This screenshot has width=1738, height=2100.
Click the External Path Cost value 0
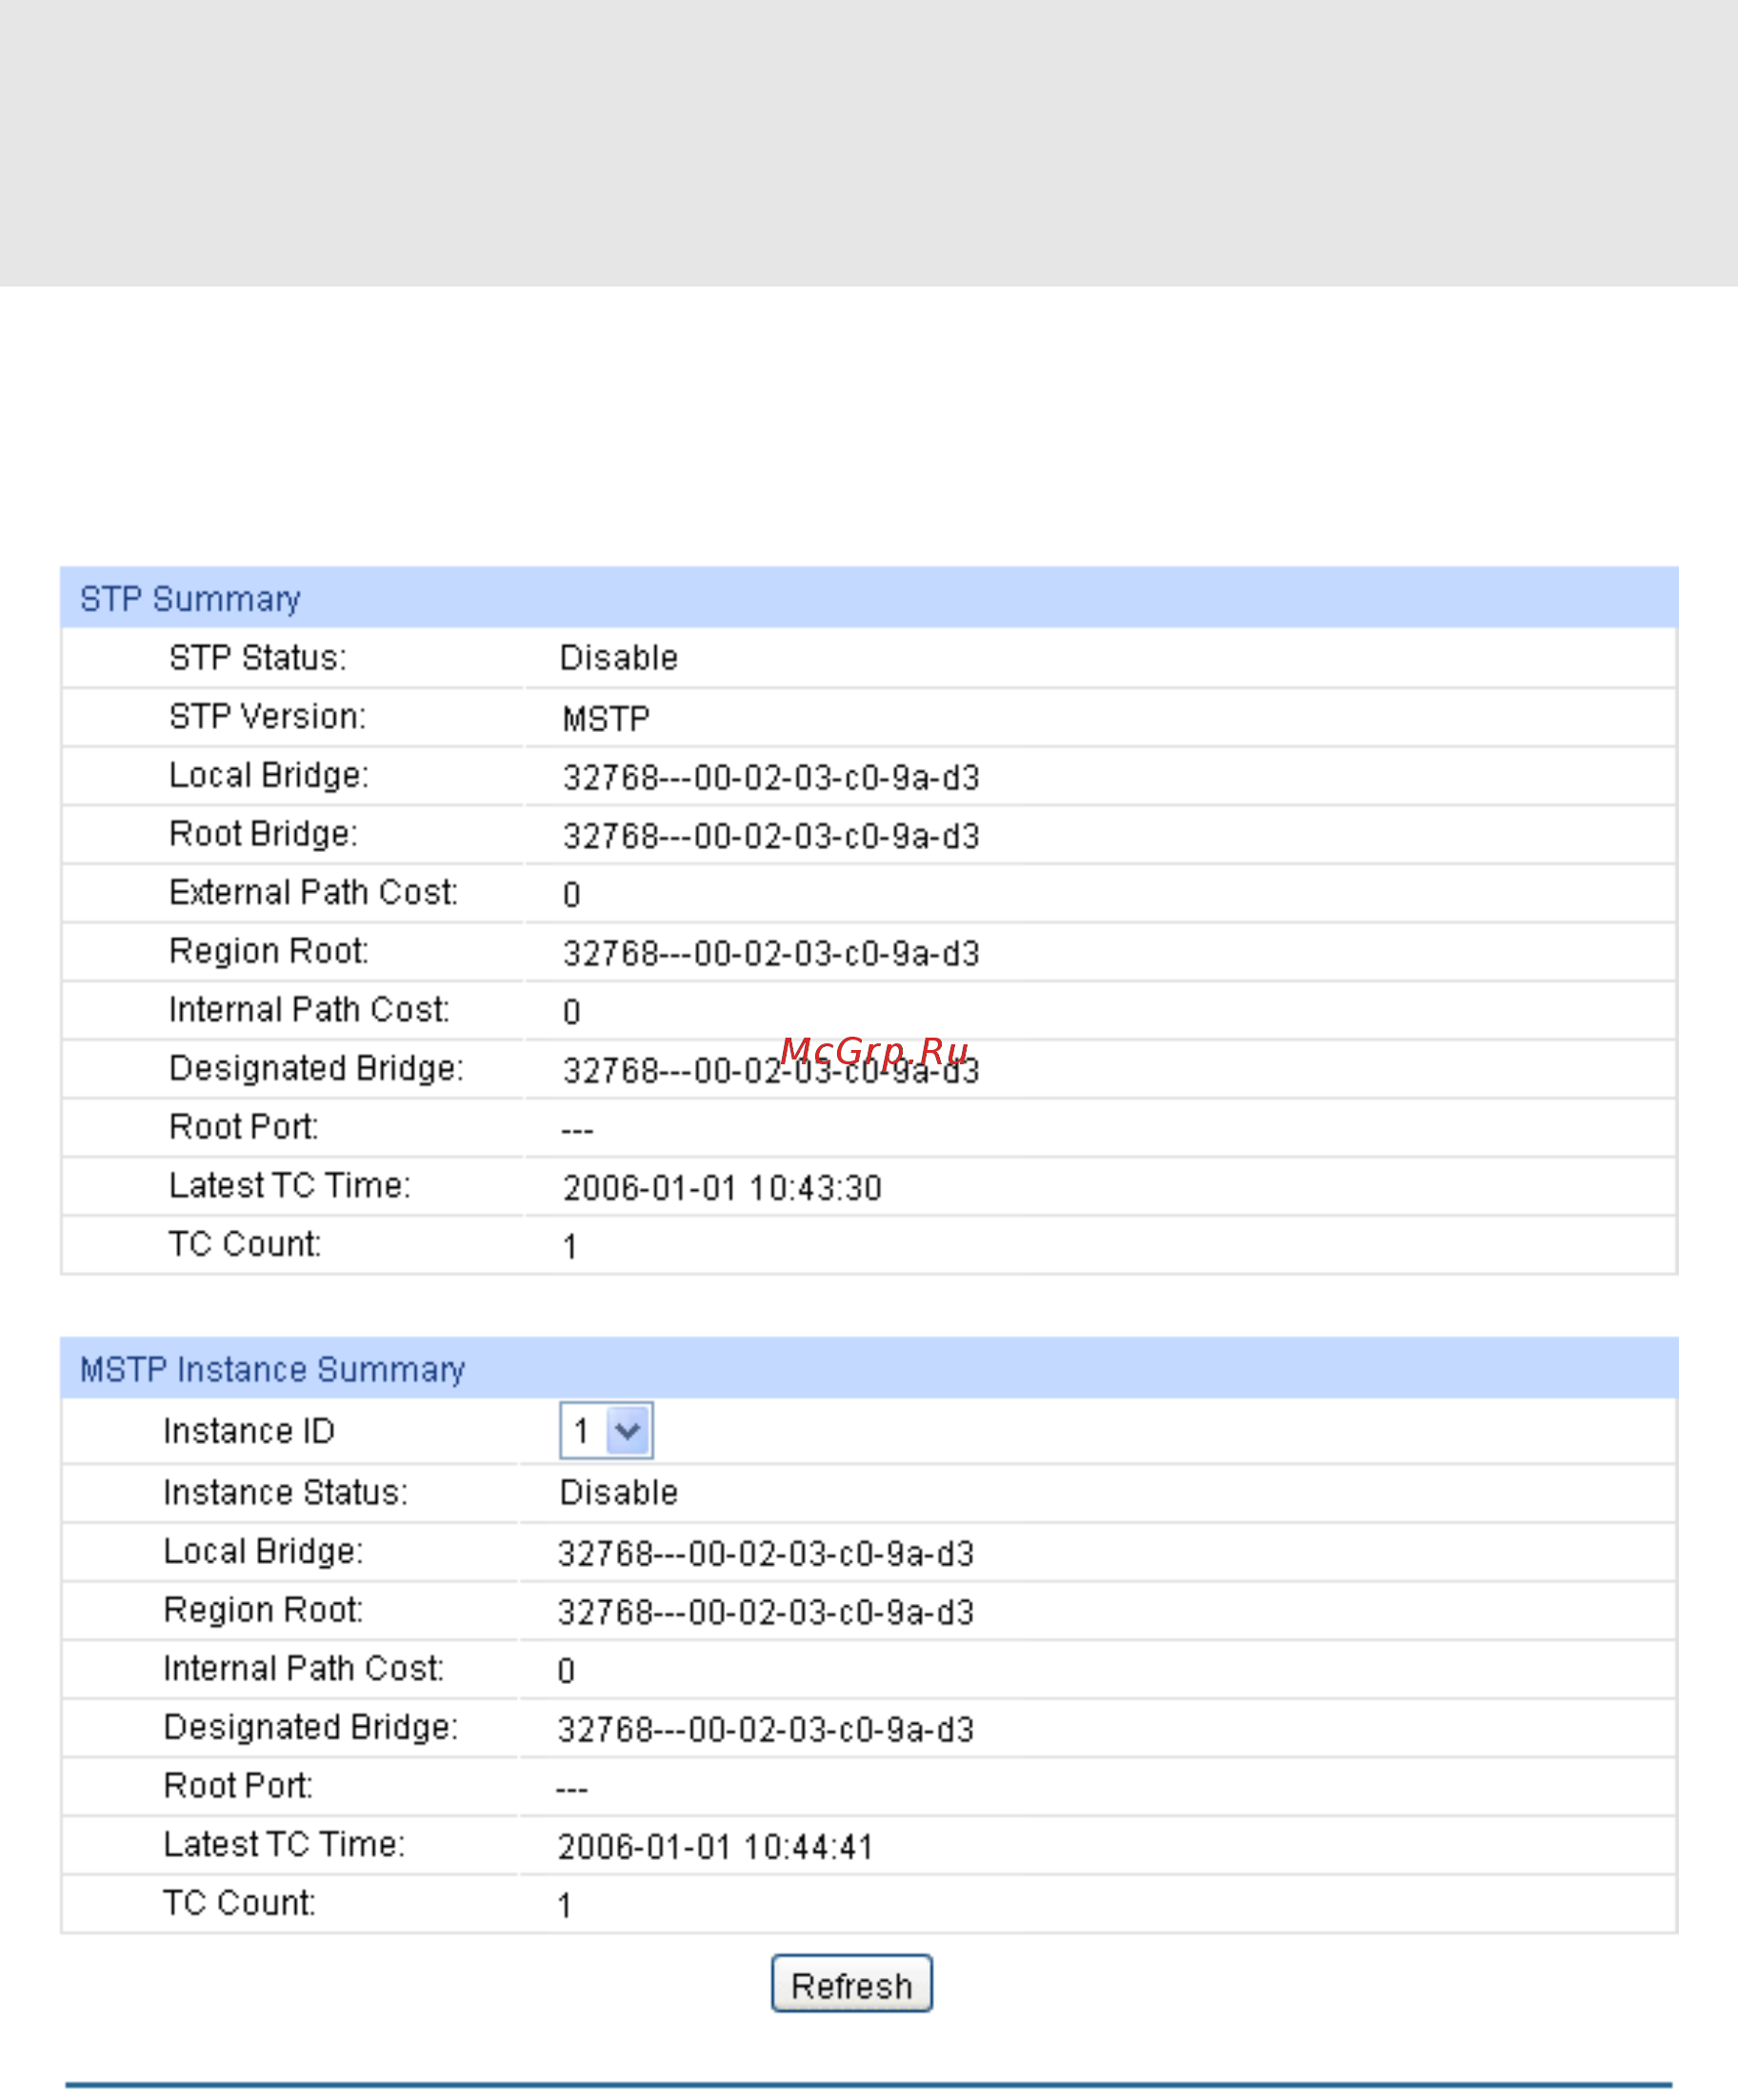[x=571, y=895]
